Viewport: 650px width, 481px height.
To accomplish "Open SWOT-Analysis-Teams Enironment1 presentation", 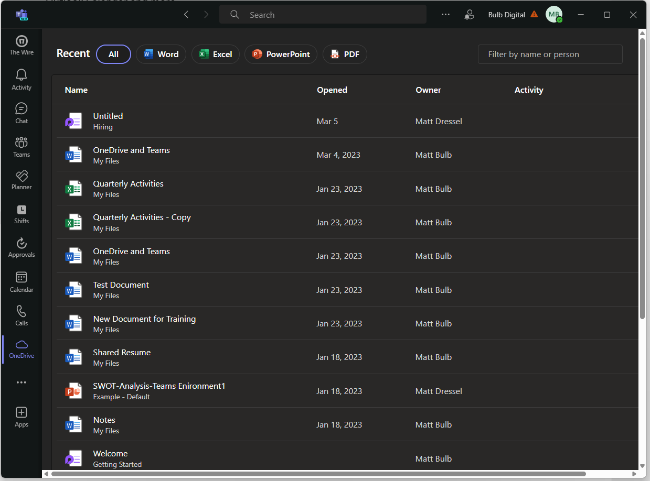I will click(159, 386).
